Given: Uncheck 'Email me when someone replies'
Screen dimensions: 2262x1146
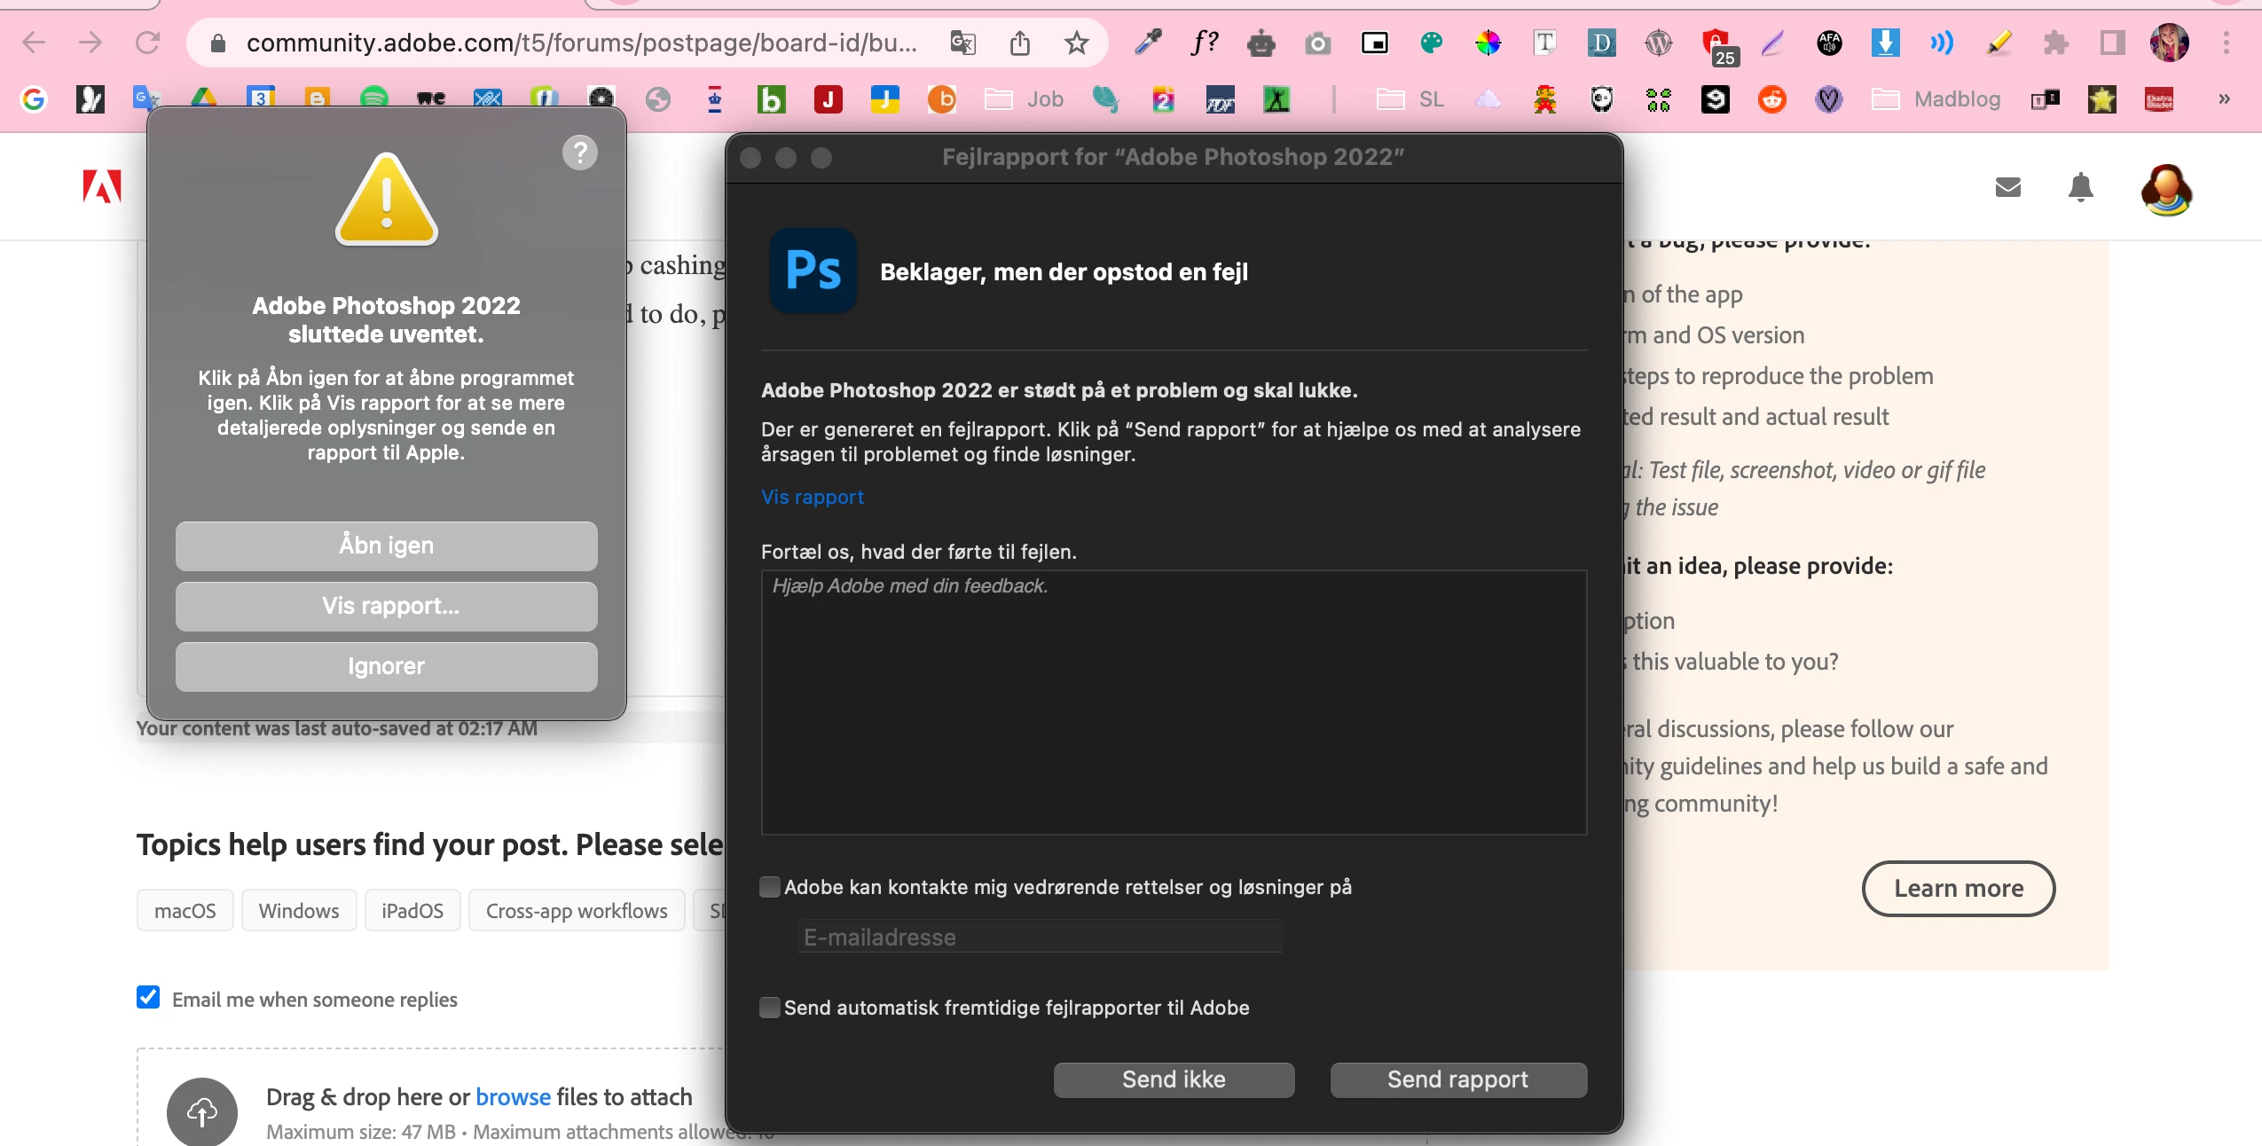Looking at the screenshot, I should 148,998.
